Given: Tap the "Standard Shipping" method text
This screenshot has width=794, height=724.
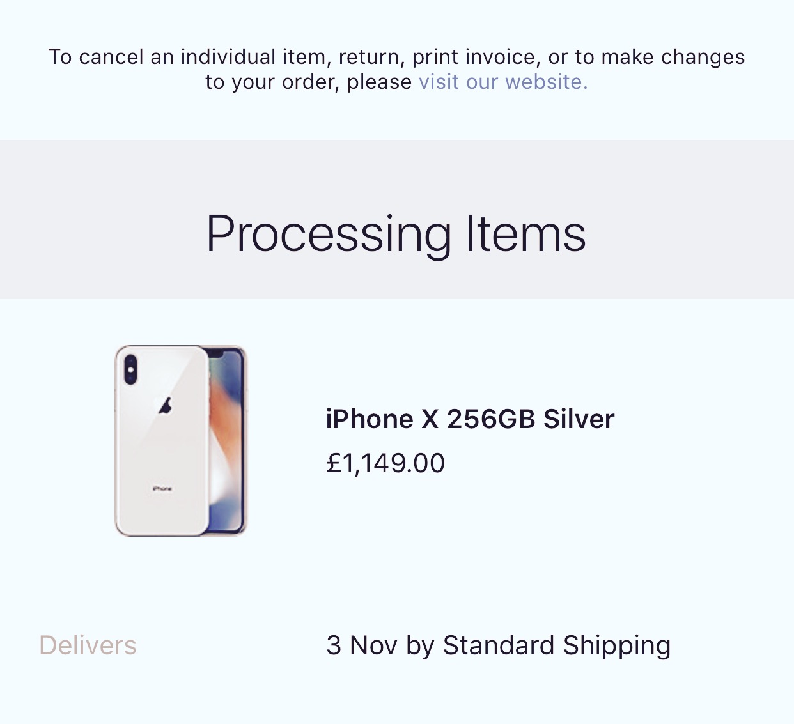Looking at the screenshot, I should coord(557,646).
